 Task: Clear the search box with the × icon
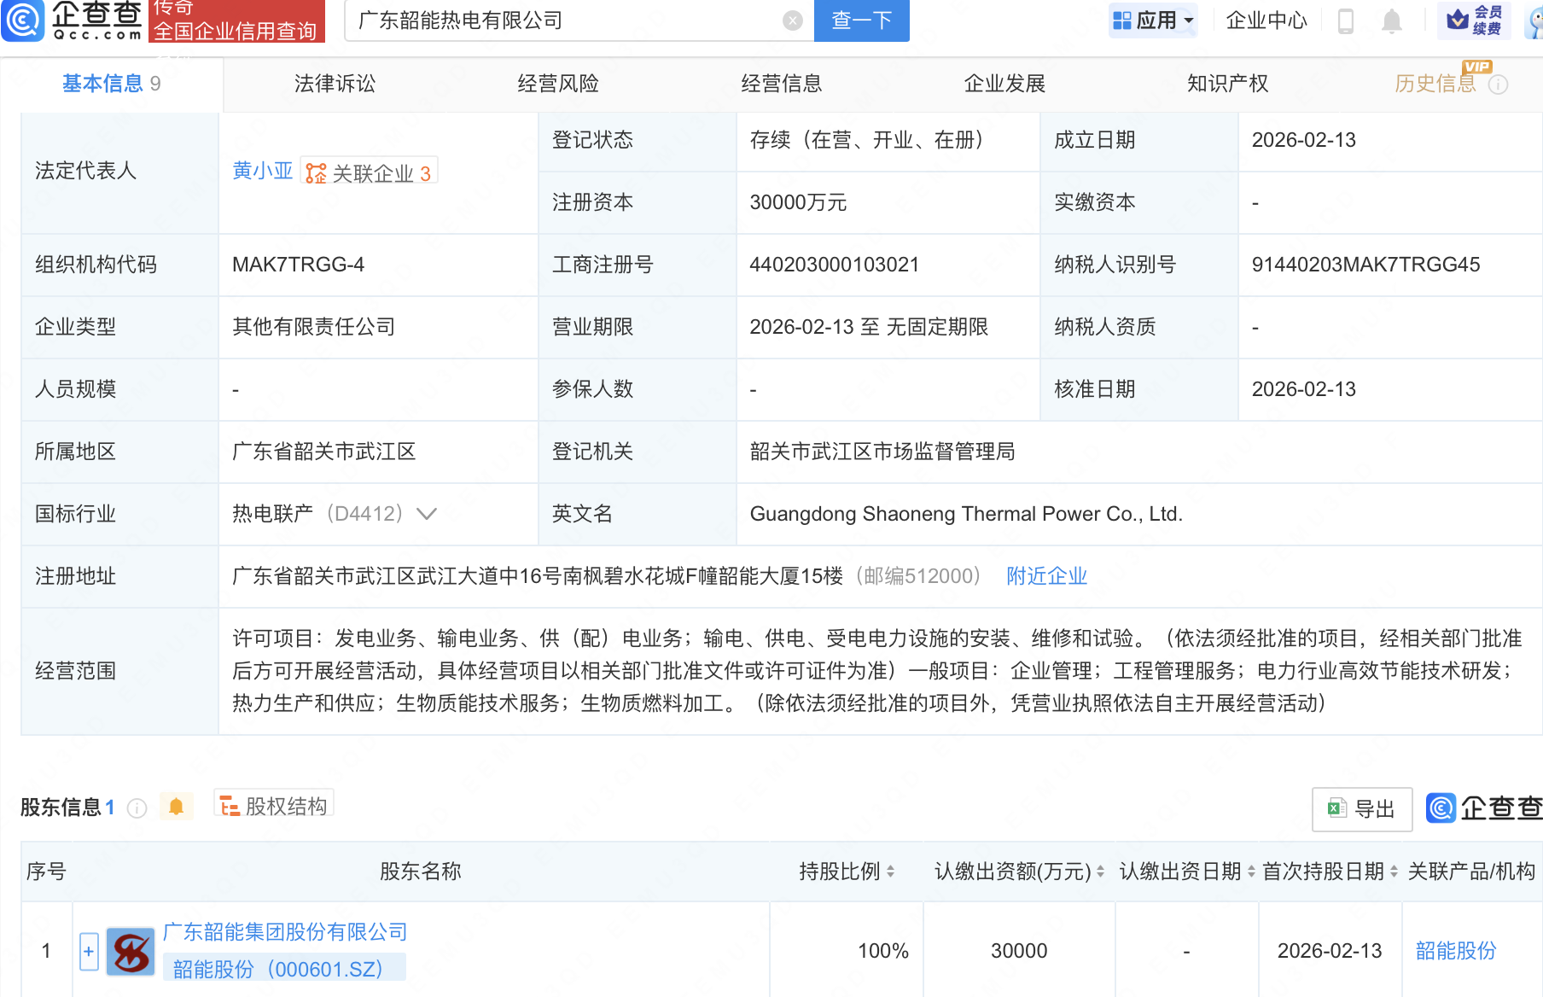[792, 20]
